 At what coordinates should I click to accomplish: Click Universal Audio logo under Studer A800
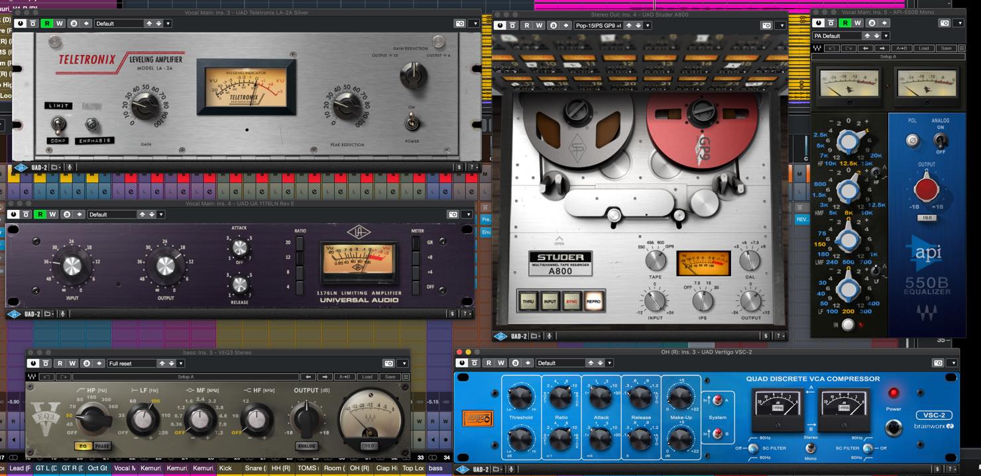(x=501, y=336)
